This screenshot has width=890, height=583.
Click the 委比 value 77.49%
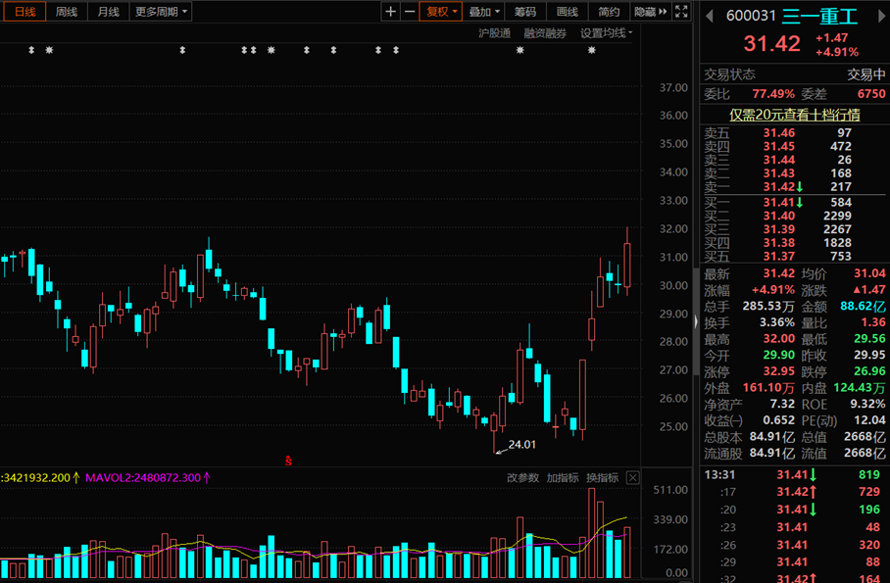click(x=773, y=94)
